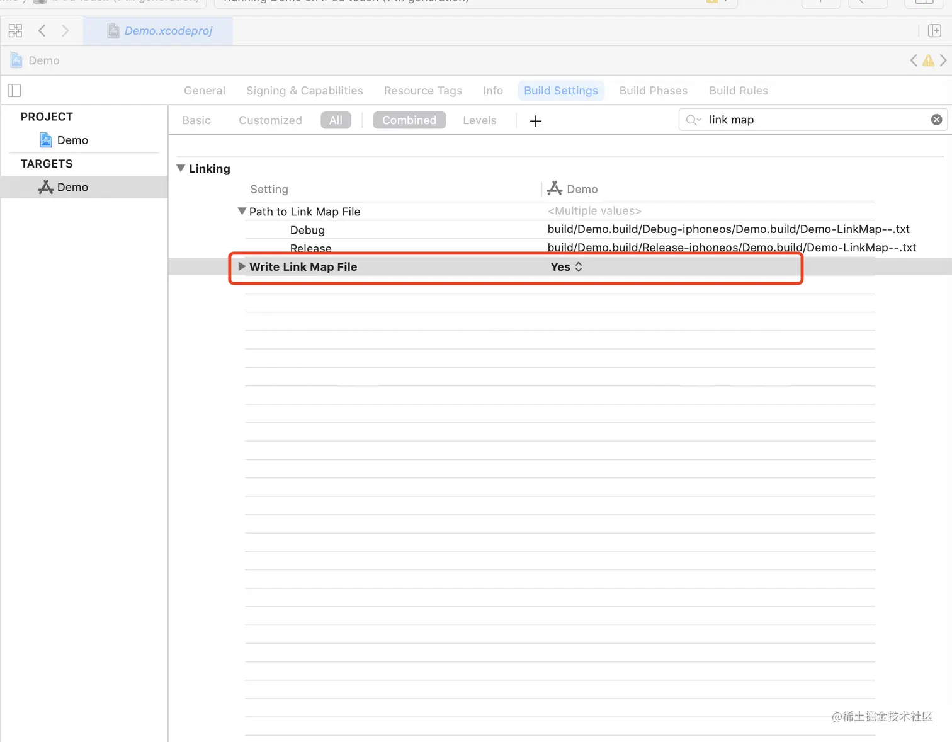
Task: Filter to Customized build settings
Action: (270, 120)
